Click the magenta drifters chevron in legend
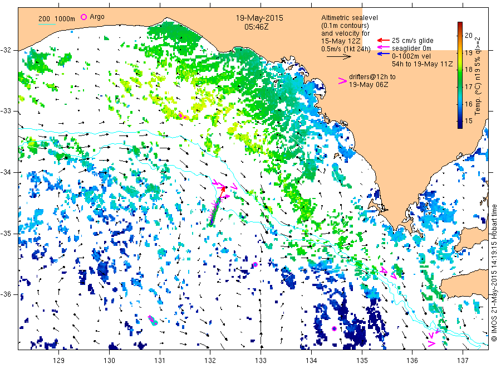 [342, 81]
